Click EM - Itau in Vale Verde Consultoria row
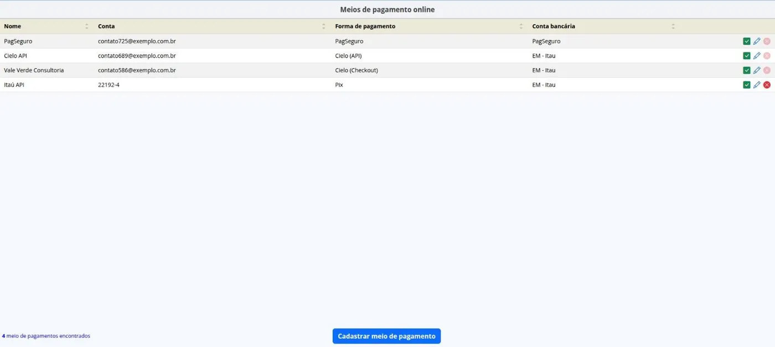Image resolution: width=775 pixels, height=347 pixels. pyautogui.click(x=544, y=70)
